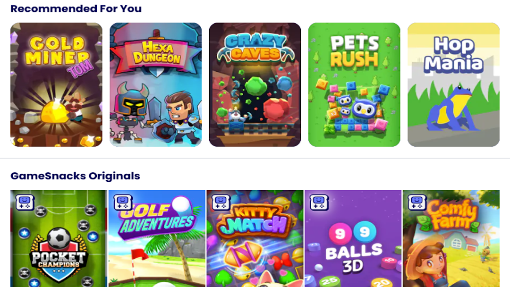
Task: Click GameSnacks badge icon on Kitty Match
Action: click(x=221, y=202)
